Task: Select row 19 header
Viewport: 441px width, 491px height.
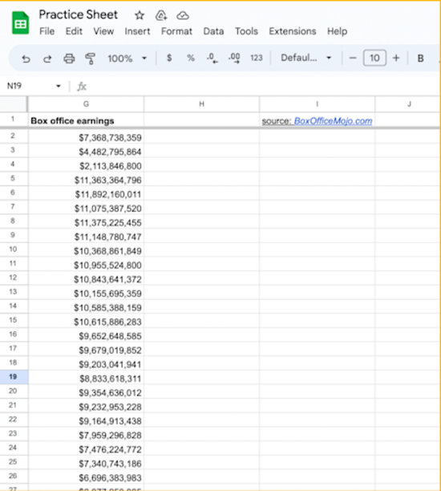Action: [x=13, y=377]
